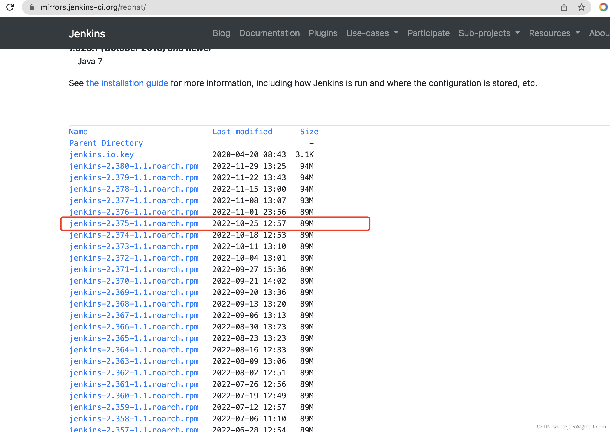Sort files by Size
Screen dimensions: 610x432
pos(309,132)
